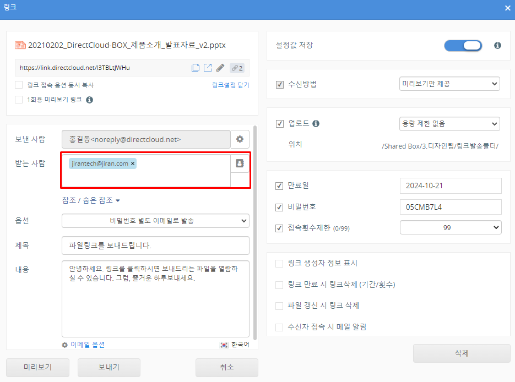The image size is (515, 382).
Task: Open sender settings gear icon
Action: click(240, 139)
